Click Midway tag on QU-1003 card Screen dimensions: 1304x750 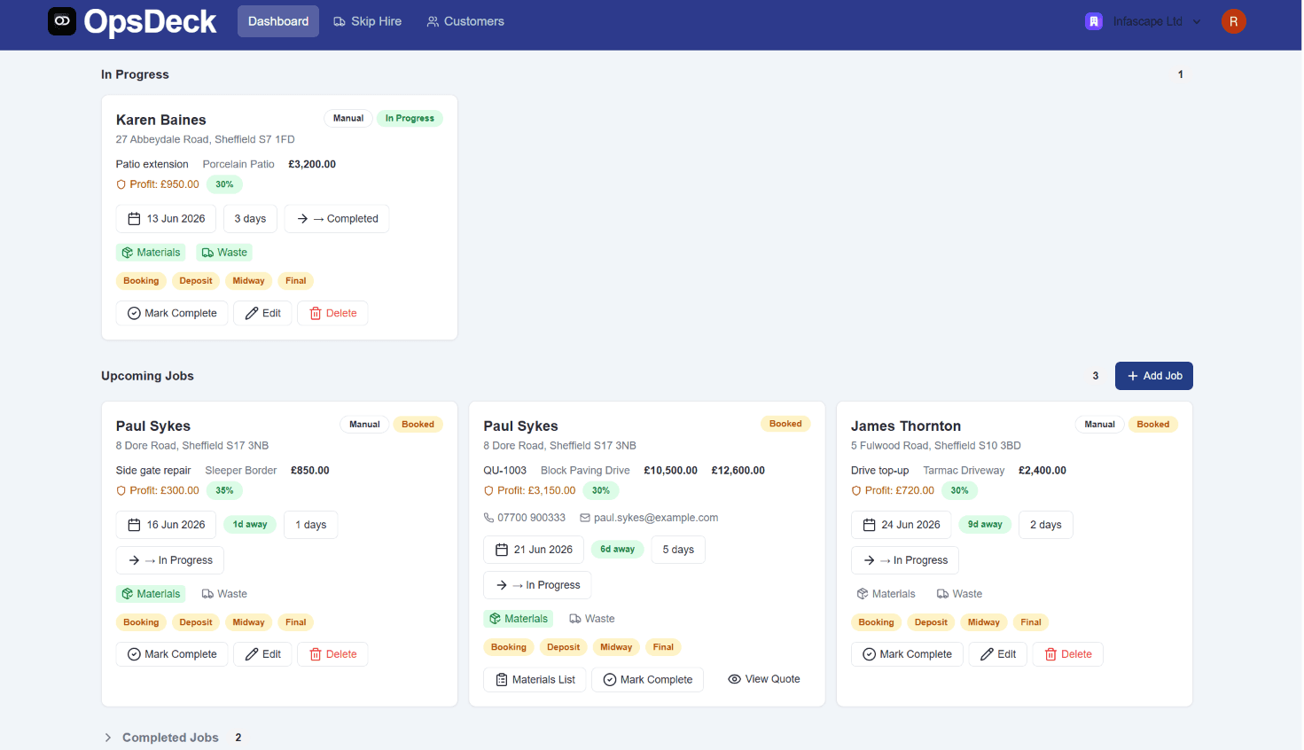coord(616,647)
